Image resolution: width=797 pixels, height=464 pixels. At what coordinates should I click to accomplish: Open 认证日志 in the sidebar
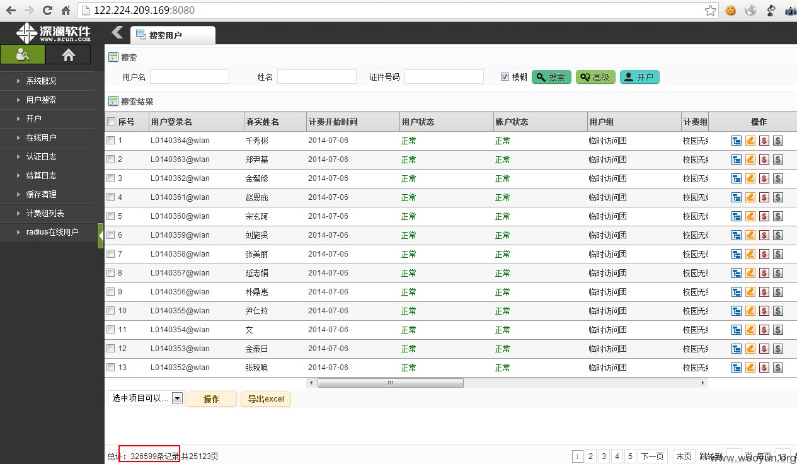click(47, 156)
